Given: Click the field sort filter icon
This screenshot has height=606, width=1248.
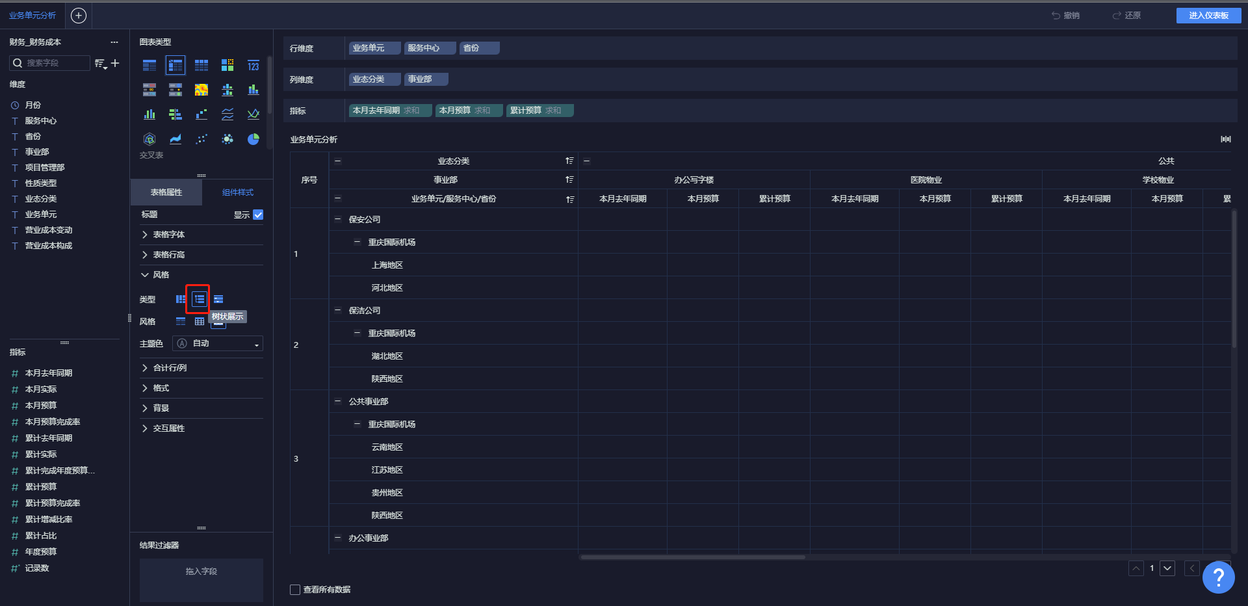Looking at the screenshot, I should click(101, 63).
